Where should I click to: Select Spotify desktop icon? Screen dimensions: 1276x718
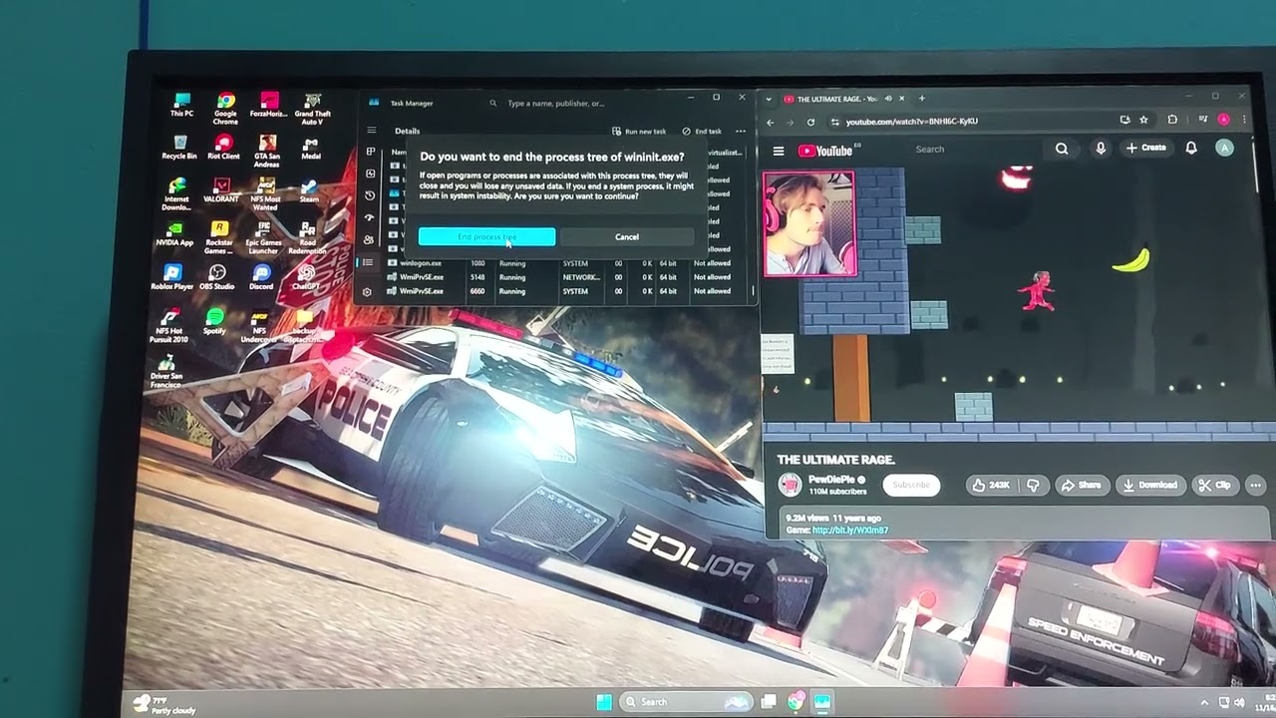click(x=214, y=321)
